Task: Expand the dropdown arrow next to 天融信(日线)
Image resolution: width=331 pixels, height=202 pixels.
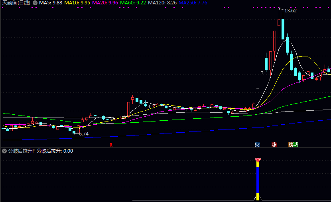Action: click(35, 3)
